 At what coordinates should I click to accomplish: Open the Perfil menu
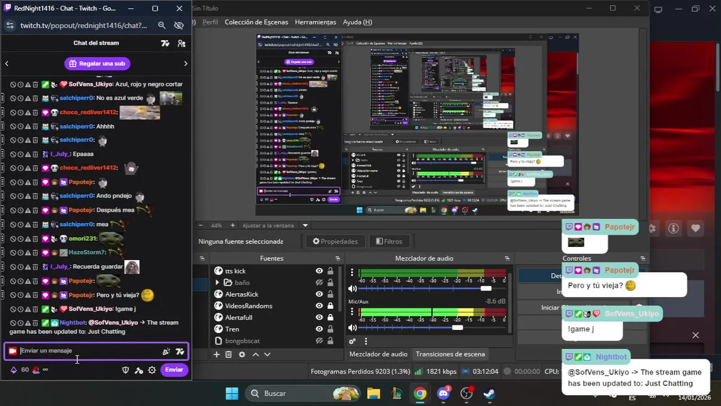(x=210, y=22)
